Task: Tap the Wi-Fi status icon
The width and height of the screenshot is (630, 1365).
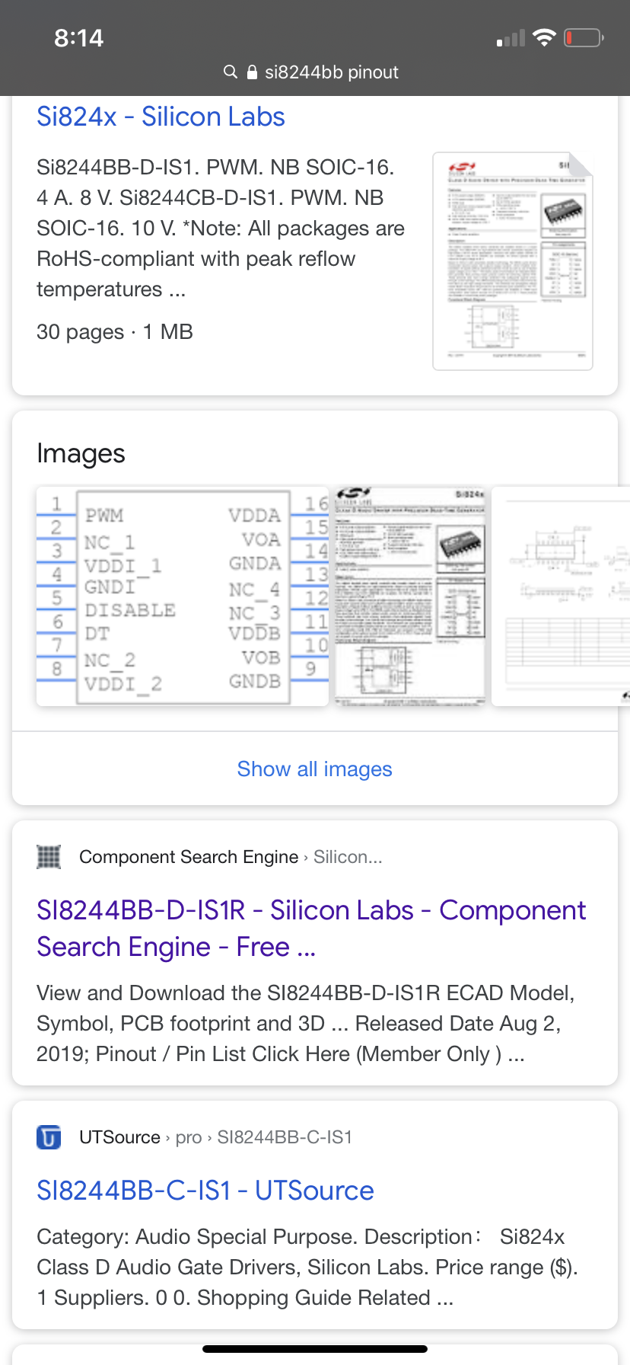Action: tap(545, 38)
